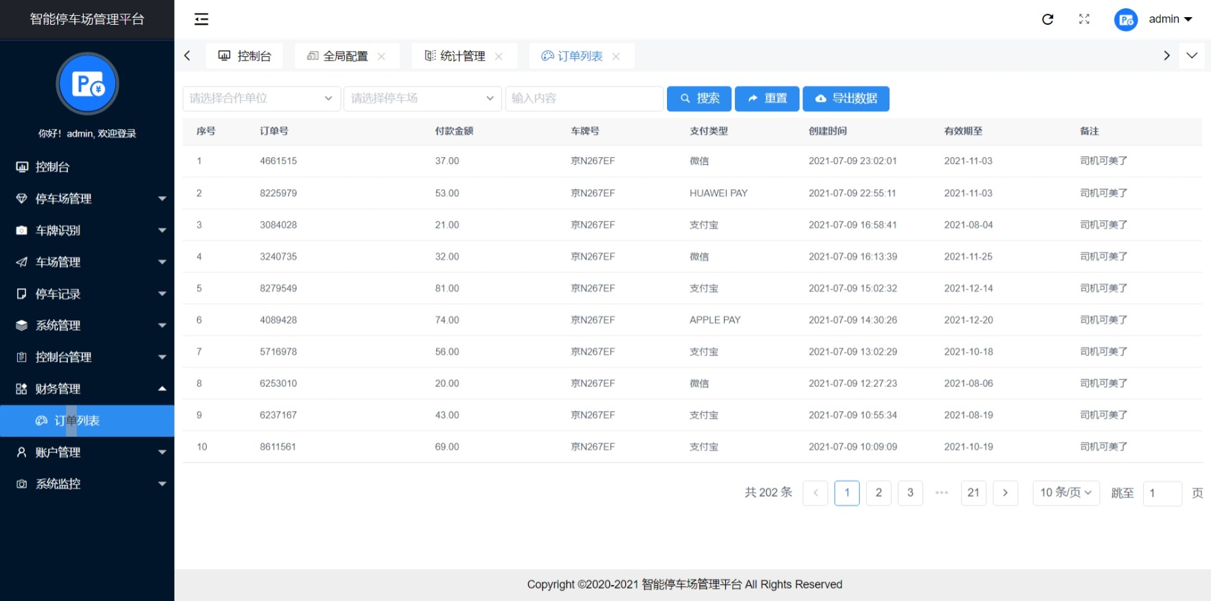This screenshot has height=601, width=1211.
Task: Open the admin user dropdown
Action: pos(1170,19)
